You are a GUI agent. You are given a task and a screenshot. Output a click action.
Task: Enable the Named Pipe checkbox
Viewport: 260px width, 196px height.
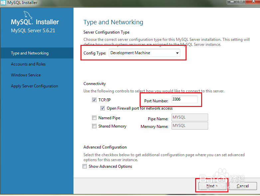click(x=94, y=118)
